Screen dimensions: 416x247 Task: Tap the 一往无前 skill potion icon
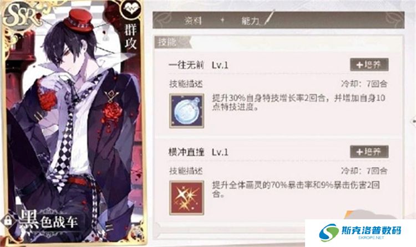click(x=187, y=111)
